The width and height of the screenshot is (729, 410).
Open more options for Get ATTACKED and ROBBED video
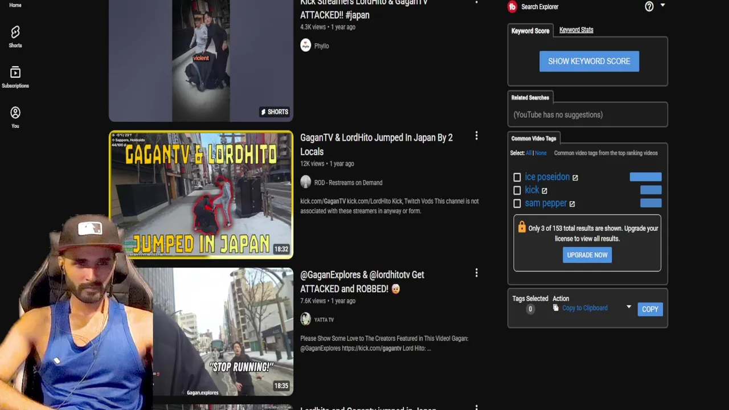[476, 273]
